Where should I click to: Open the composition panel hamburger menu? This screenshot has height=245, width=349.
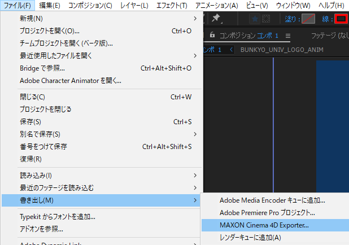pyautogui.click(x=287, y=35)
